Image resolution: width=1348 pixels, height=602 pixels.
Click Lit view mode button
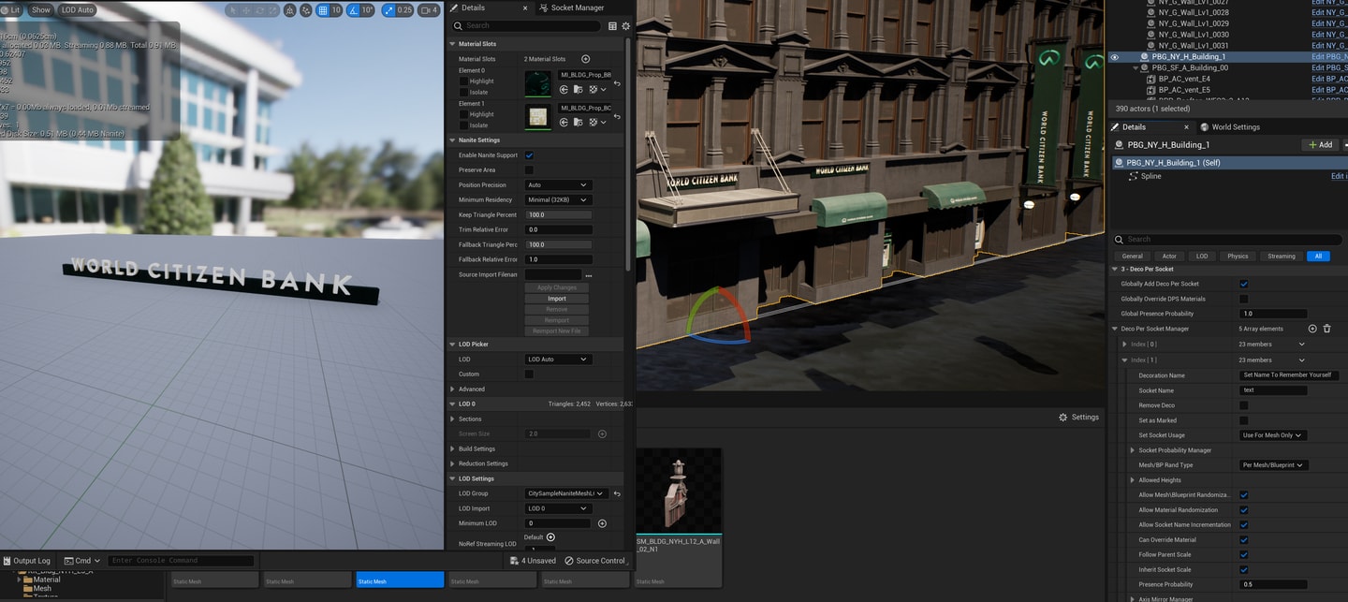point(11,10)
